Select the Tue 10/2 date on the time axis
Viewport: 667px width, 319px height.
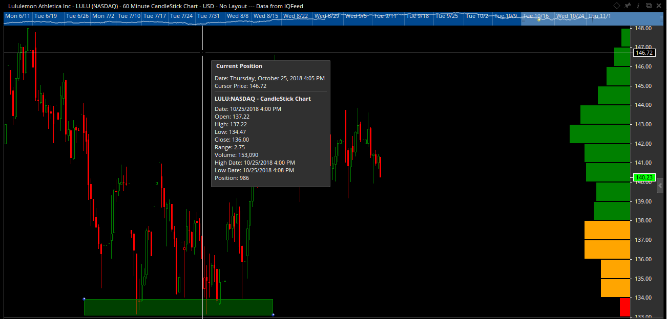[477, 16]
